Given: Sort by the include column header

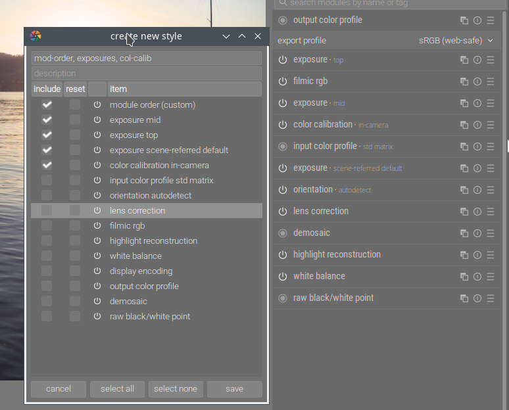Looking at the screenshot, I should (47, 89).
